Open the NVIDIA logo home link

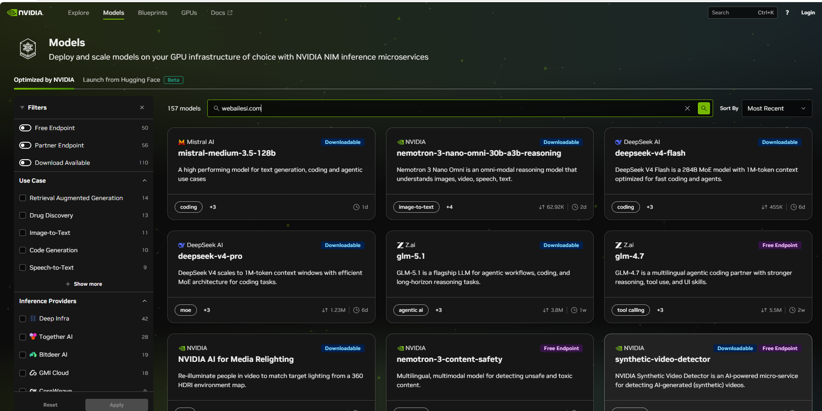[x=25, y=13]
